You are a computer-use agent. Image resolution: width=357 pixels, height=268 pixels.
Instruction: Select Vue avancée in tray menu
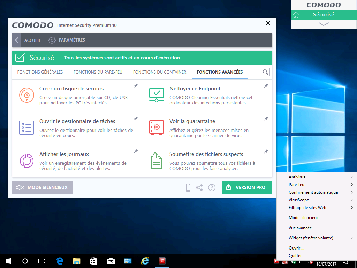[x=300, y=228]
